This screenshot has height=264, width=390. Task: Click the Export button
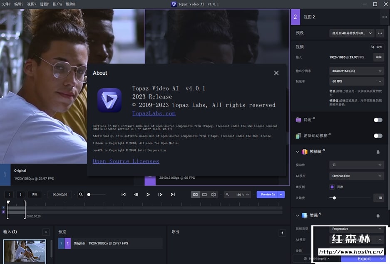click(x=364, y=259)
